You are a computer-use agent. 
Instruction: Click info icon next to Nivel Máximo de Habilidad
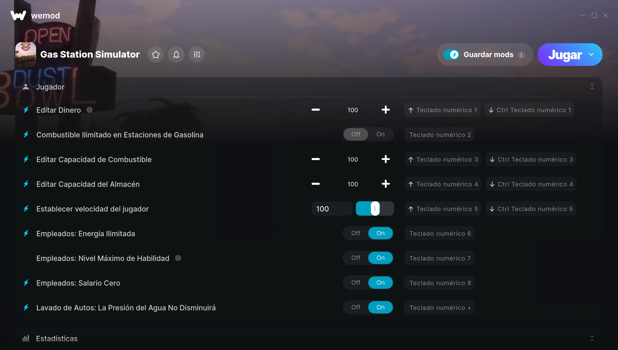click(x=178, y=258)
